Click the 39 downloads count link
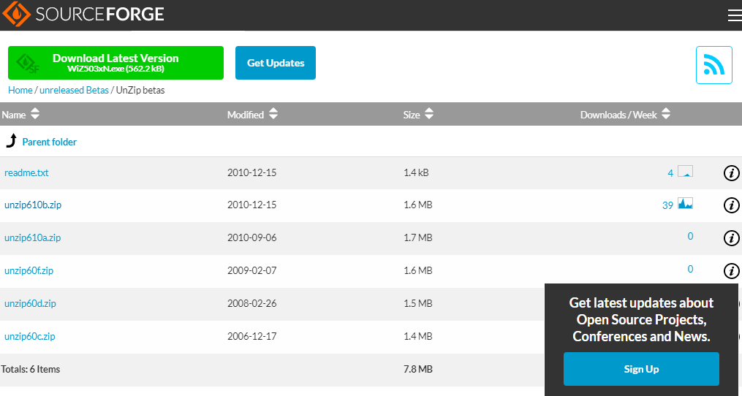742x396 pixels. pyautogui.click(x=667, y=205)
